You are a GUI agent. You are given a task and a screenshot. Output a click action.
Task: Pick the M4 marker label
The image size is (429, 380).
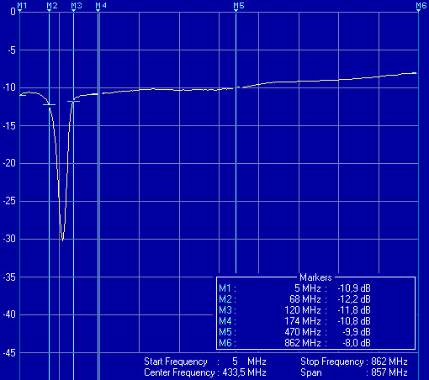click(x=101, y=6)
